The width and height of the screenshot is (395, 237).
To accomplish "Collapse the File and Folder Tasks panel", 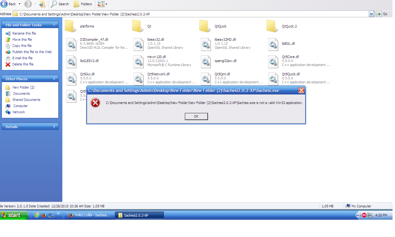I will 54,25.
